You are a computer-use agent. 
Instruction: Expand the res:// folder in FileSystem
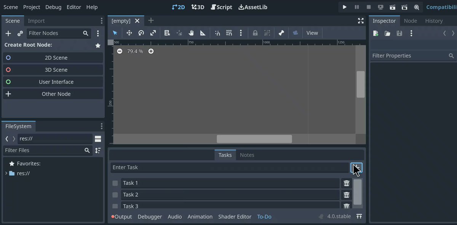(x=6, y=173)
